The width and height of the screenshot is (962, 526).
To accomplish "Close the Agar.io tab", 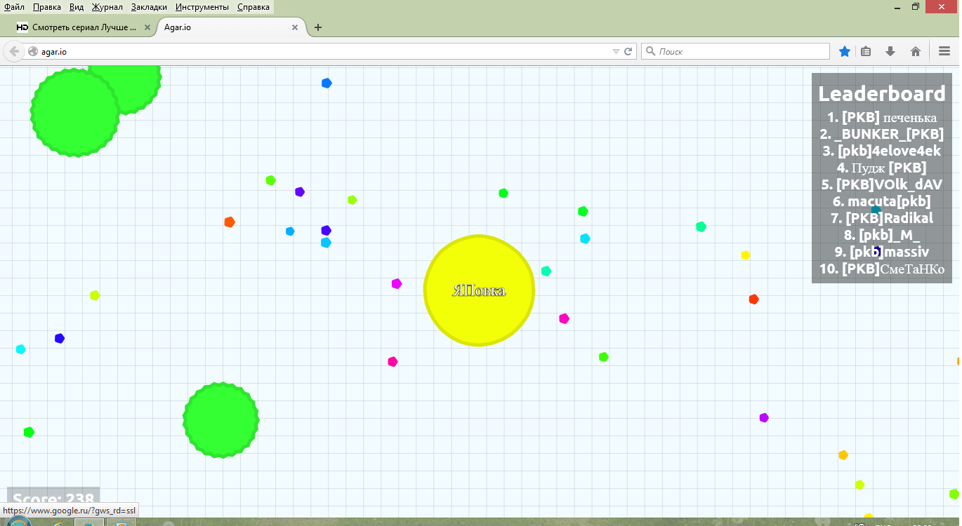I will click(x=295, y=27).
